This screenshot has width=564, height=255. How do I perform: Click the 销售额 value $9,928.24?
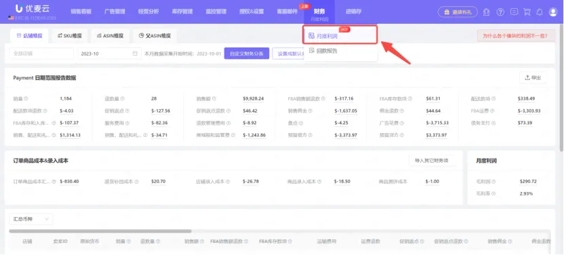[x=253, y=98]
